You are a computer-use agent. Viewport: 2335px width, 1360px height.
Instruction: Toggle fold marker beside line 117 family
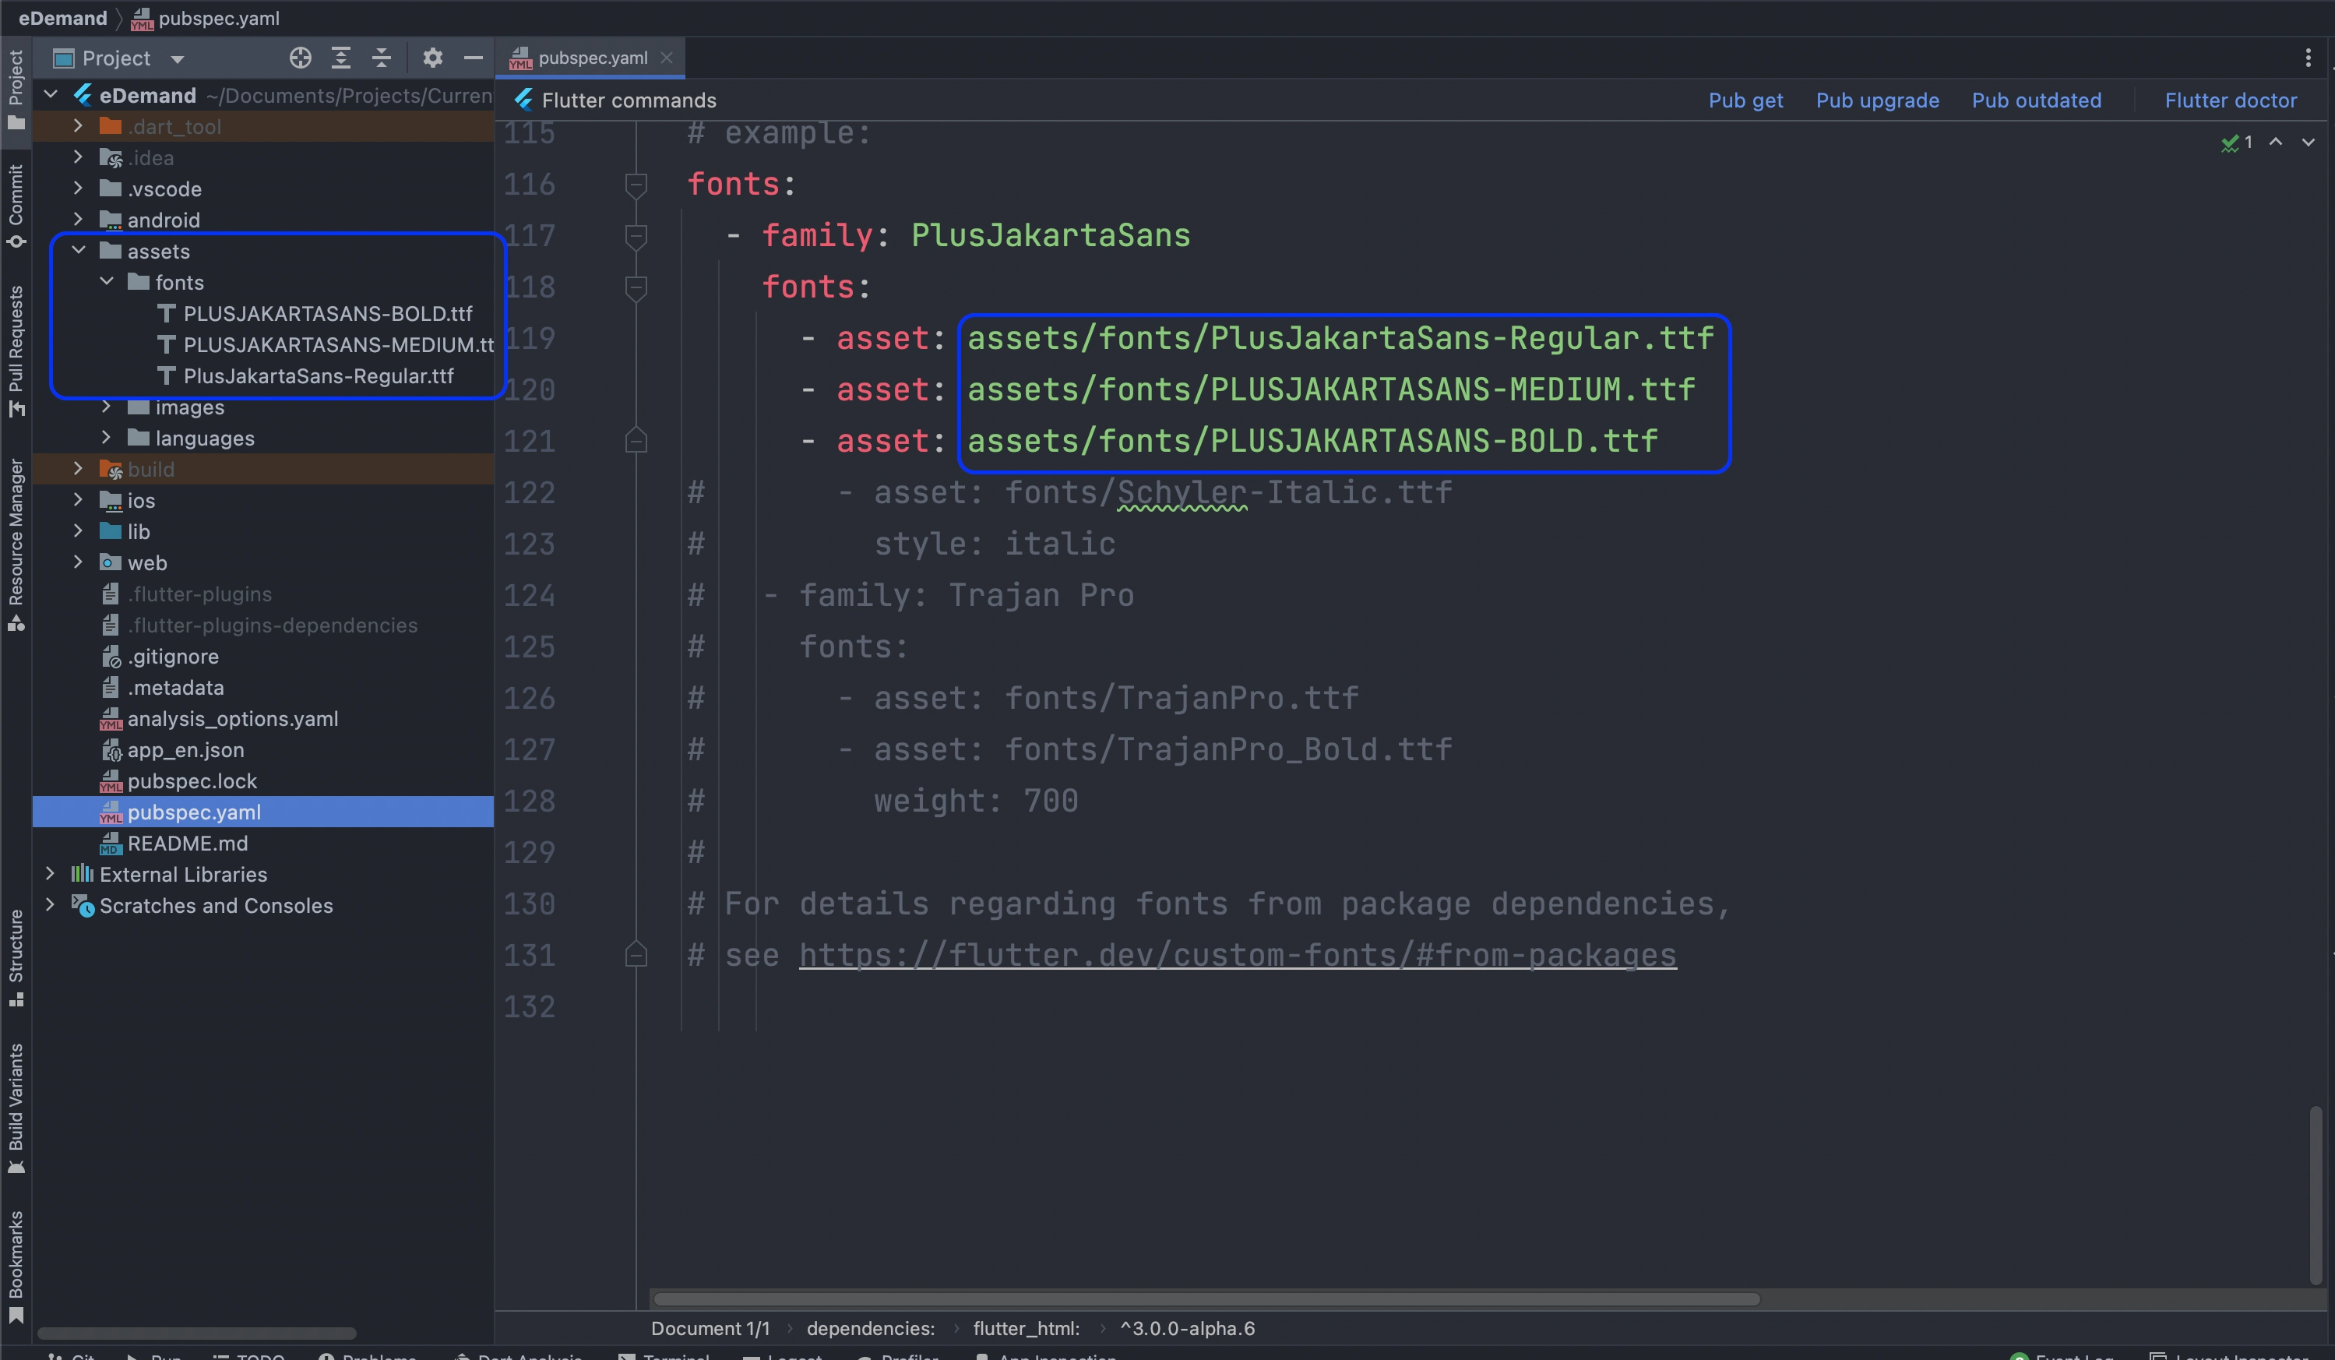636,236
